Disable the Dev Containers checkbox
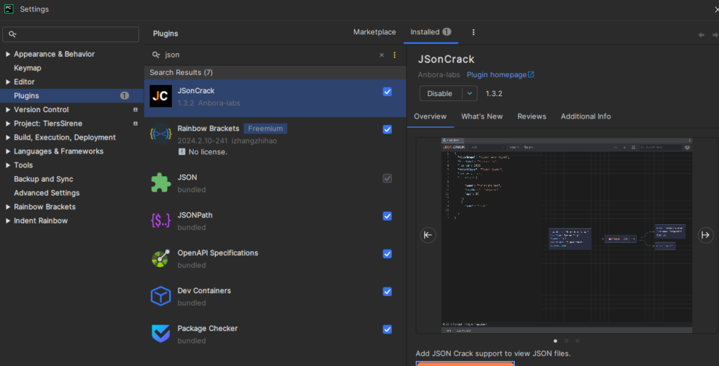This screenshot has height=366, width=719. 388,292
